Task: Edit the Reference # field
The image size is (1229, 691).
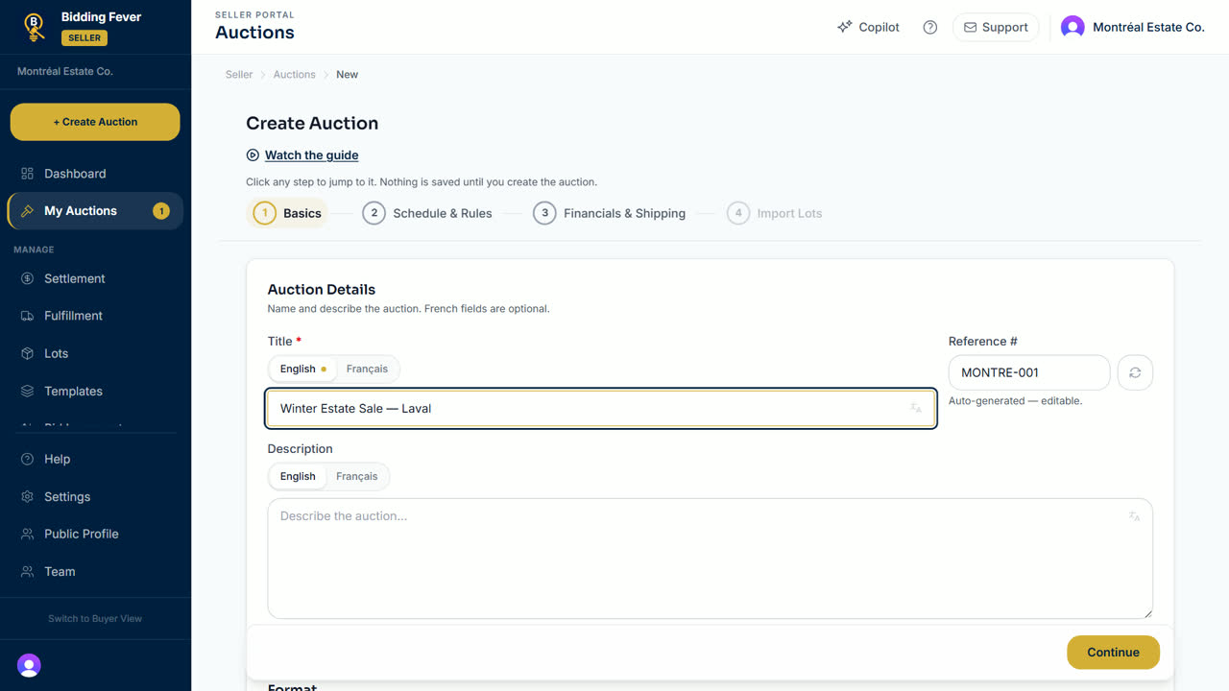Action: (1029, 372)
